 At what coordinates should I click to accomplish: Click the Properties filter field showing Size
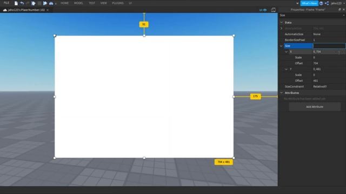pyautogui.click(x=310, y=15)
